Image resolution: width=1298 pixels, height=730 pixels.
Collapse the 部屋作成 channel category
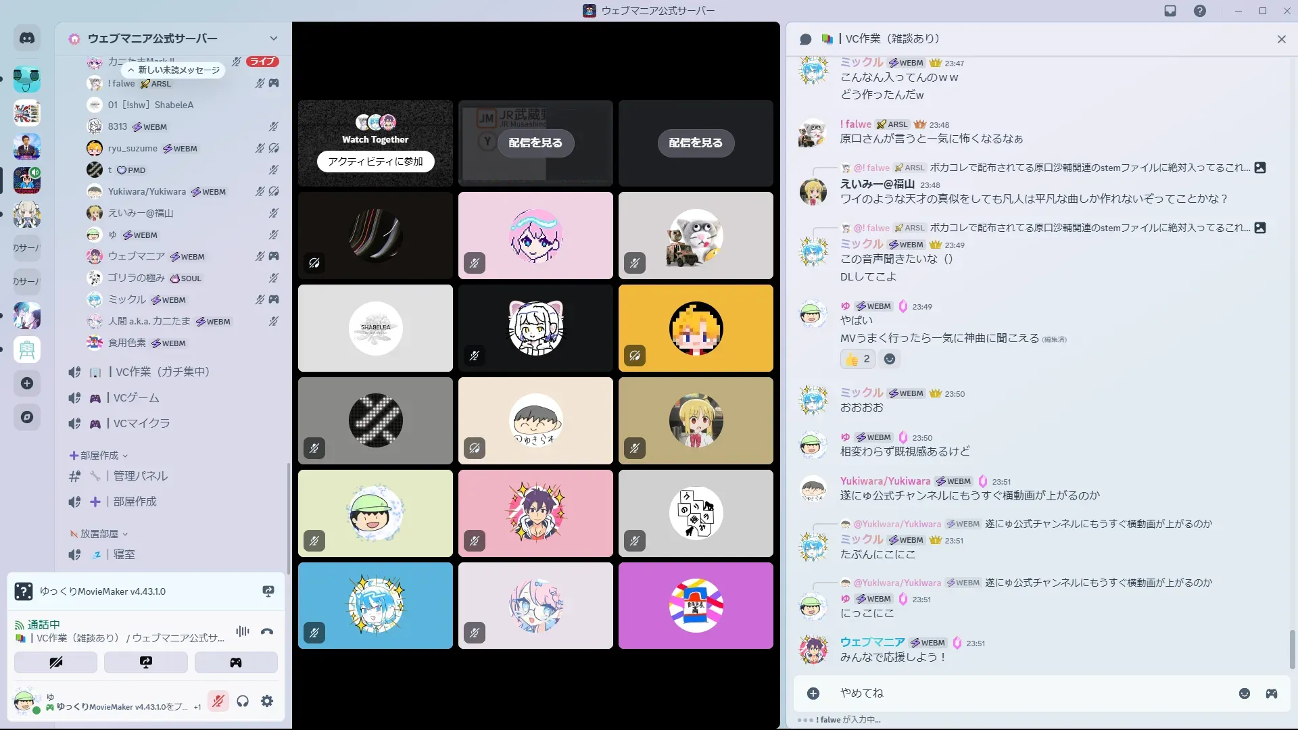(99, 456)
